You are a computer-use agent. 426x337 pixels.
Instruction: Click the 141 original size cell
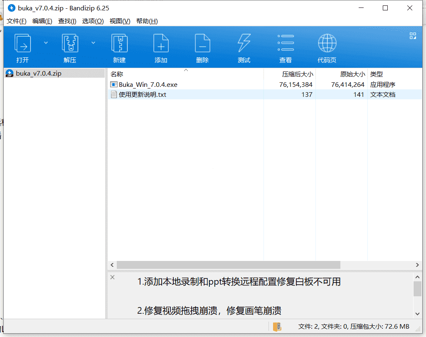359,94
